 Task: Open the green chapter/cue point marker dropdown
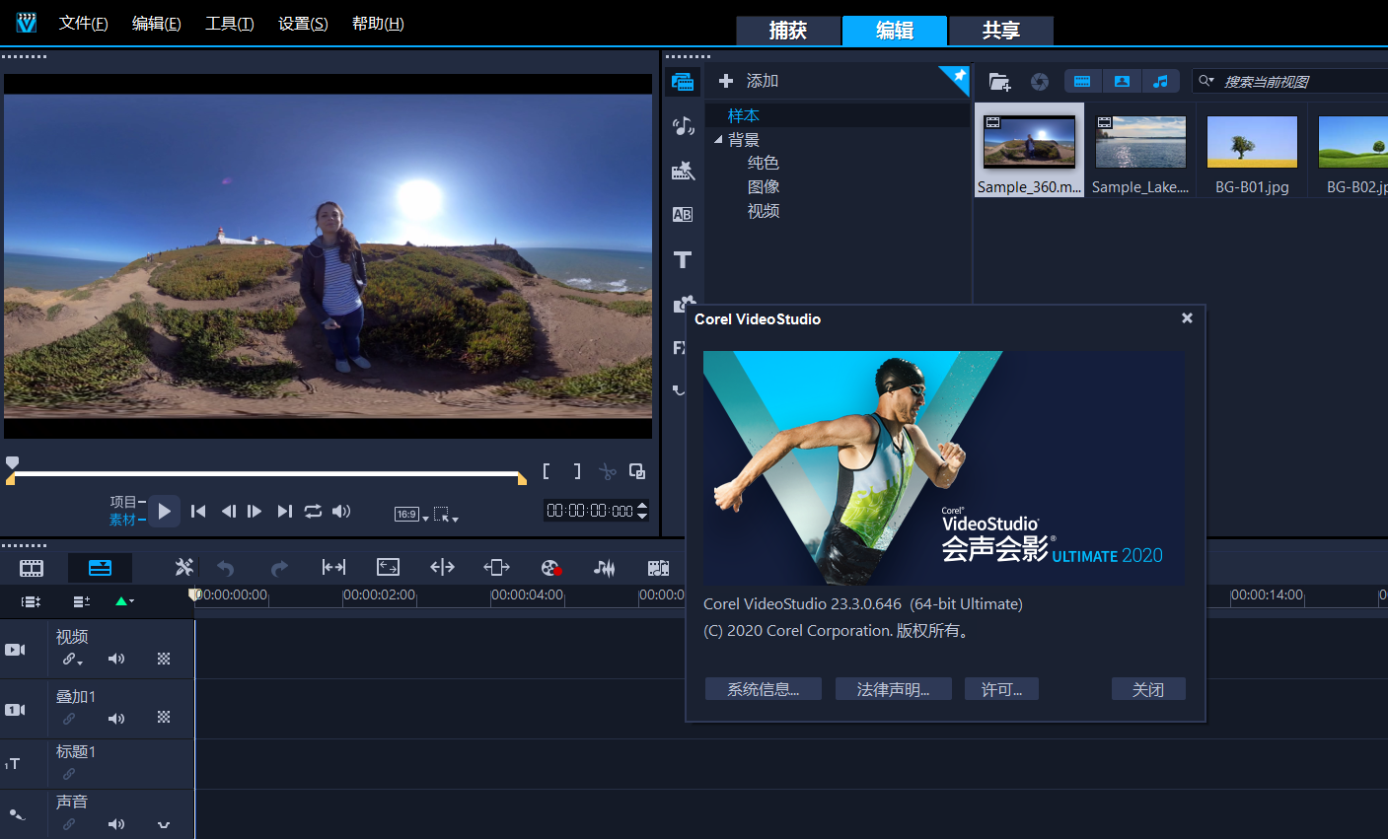click(x=124, y=601)
